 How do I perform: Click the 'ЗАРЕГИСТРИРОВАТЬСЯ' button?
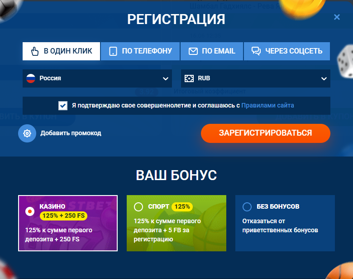(266, 133)
